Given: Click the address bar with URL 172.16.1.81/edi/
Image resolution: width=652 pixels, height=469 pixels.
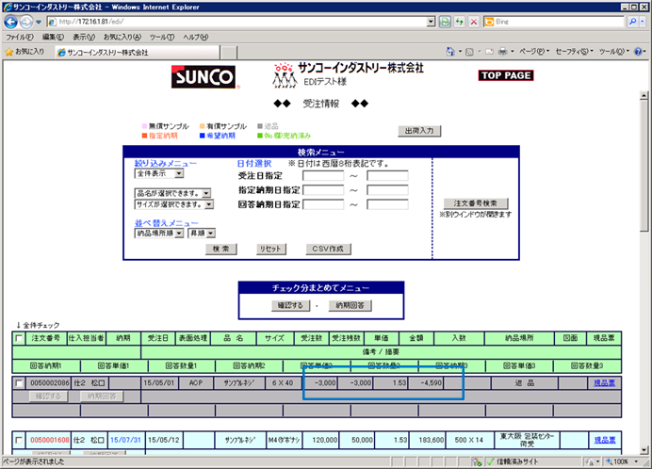Looking at the screenshot, I should [237, 22].
